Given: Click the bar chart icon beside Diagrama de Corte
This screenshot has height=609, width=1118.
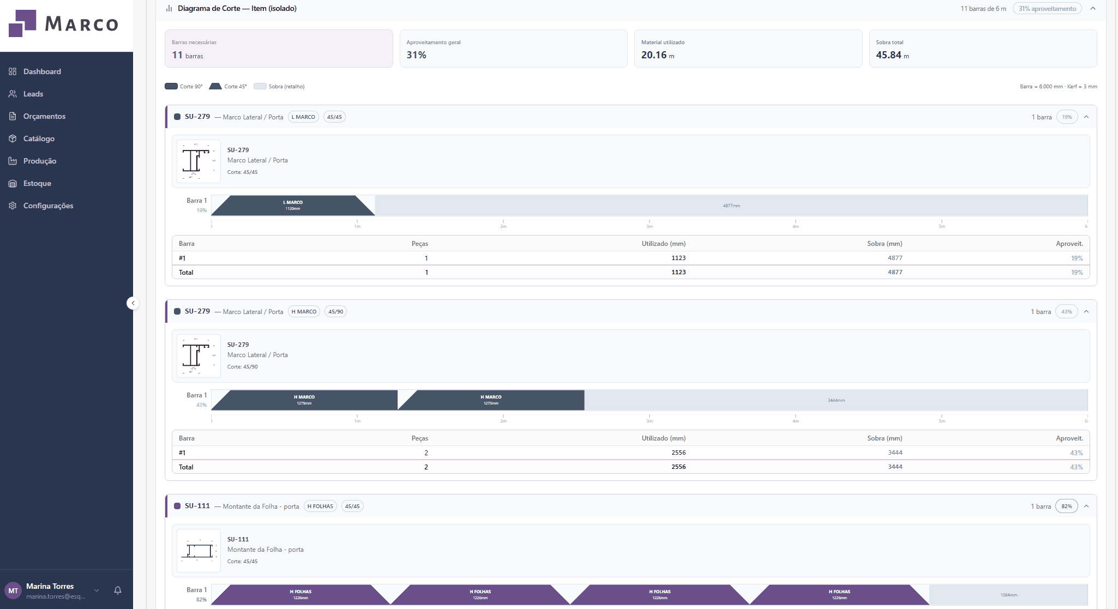Looking at the screenshot, I should click(x=169, y=8).
